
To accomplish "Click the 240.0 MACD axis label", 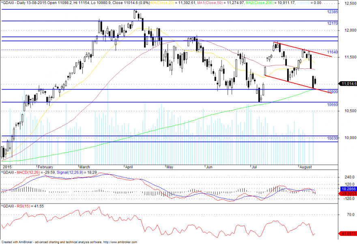I will coord(350,177).
